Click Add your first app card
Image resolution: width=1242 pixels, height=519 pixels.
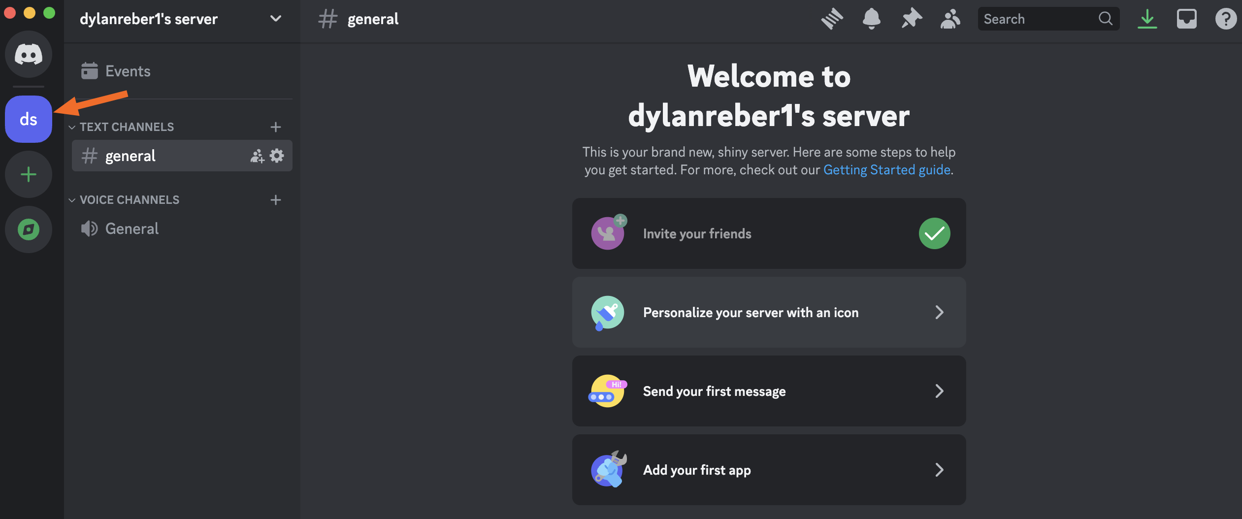[769, 470]
